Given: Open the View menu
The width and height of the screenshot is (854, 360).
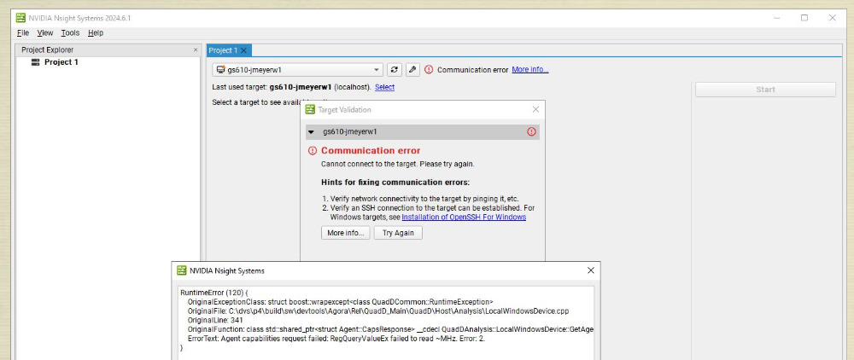Looking at the screenshot, I should coord(45,33).
